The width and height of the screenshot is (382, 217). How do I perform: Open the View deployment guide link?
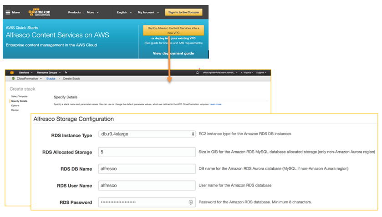pos(173,53)
